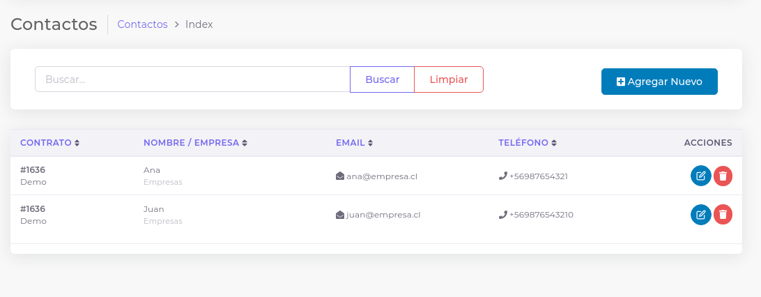Screen dimensions: 761x297
Task: Delete the contact Ana
Action: tap(723, 176)
